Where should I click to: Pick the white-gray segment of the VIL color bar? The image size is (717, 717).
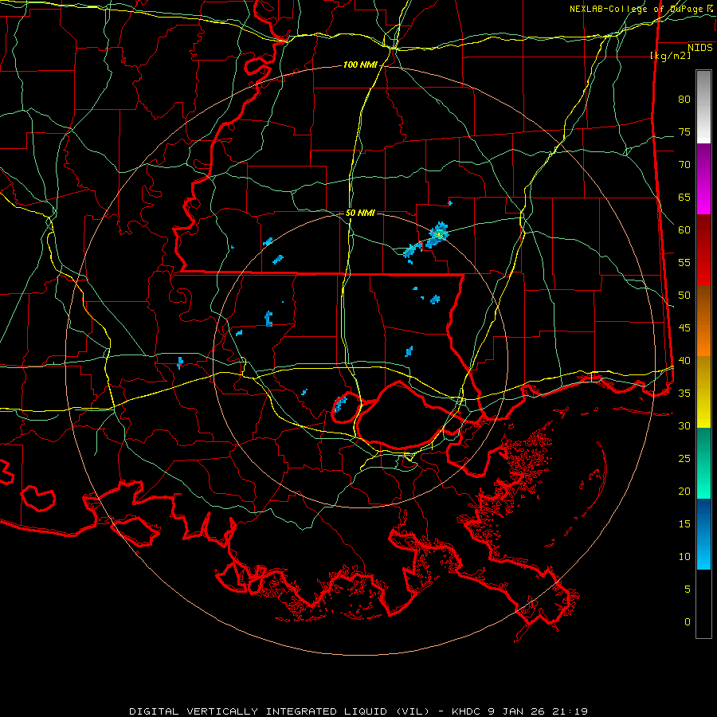(x=703, y=107)
